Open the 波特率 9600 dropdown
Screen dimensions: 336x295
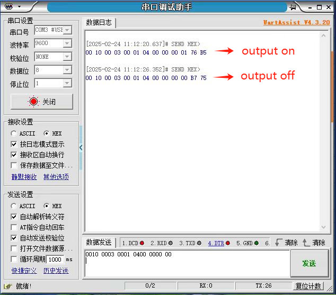point(67,43)
